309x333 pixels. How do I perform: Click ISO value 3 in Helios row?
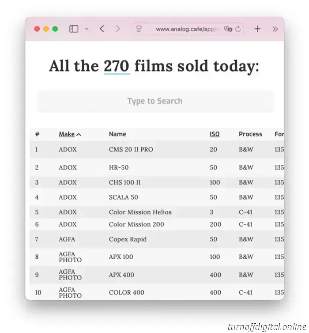[211, 212]
